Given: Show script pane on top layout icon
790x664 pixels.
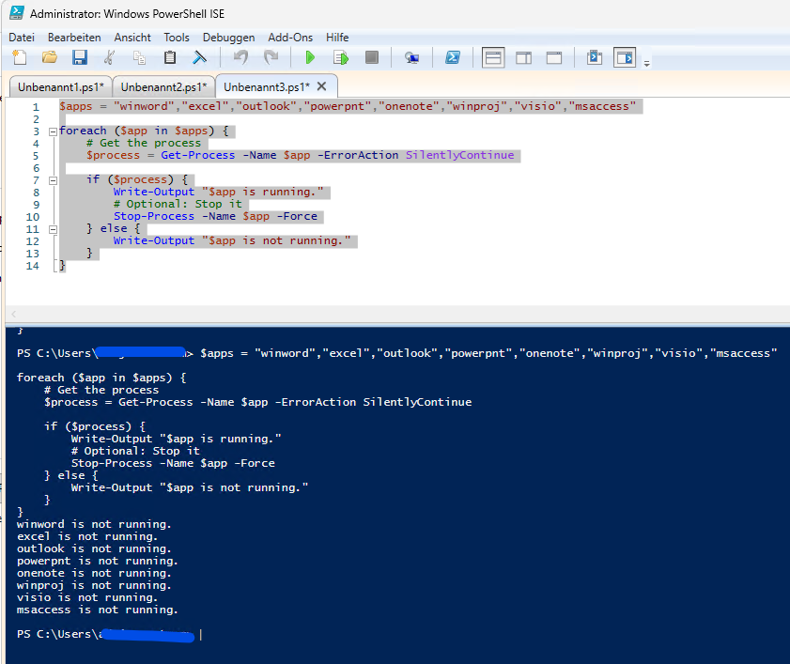Looking at the screenshot, I should click(493, 57).
